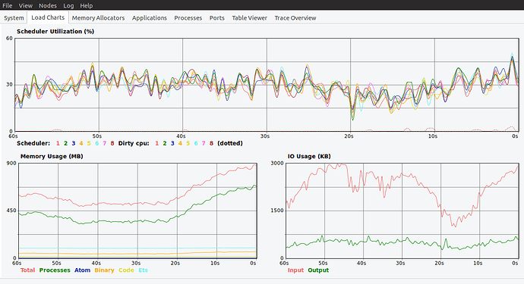Image resolution: width=524 pixels, height=284 pixels.
Task: Open the Trace Overview tab
Action: pyautogui.click(x=295, y=18)
